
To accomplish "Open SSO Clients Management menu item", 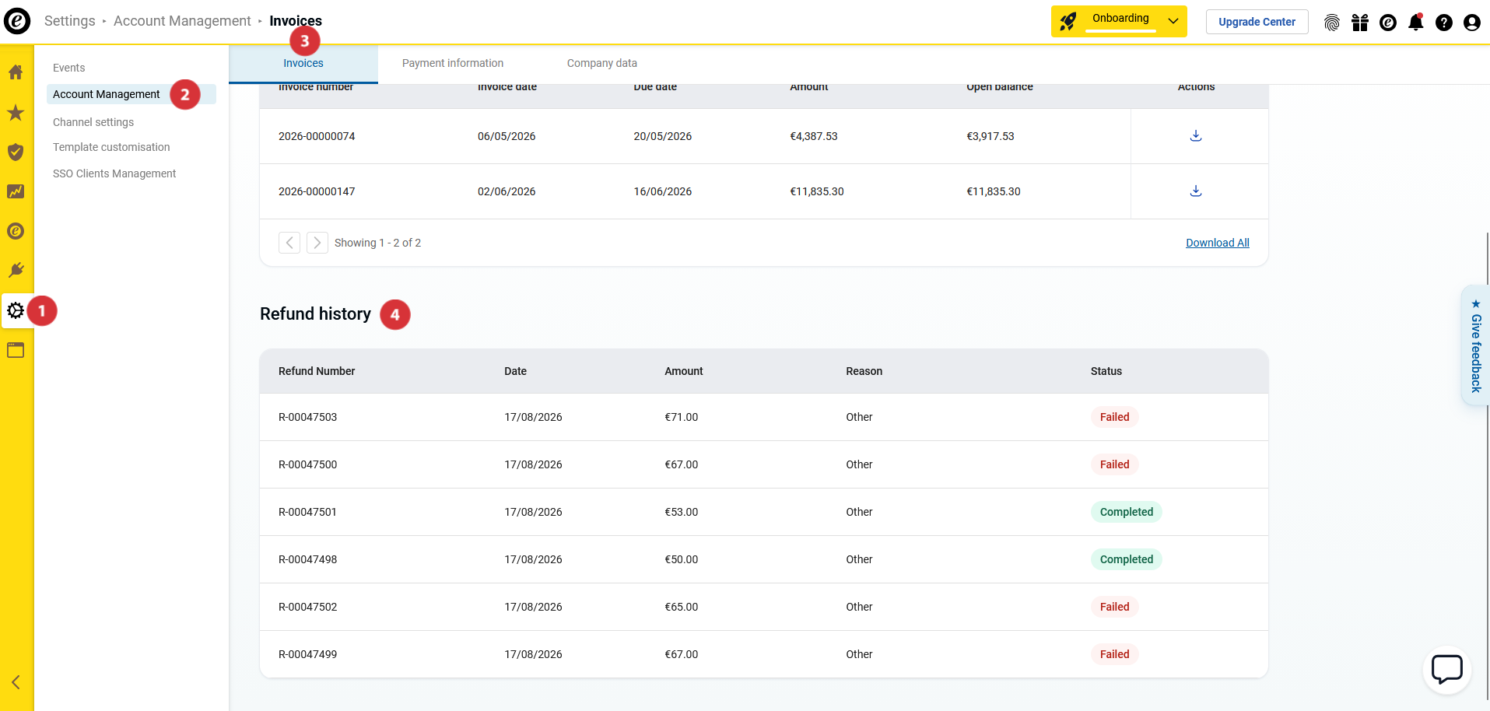I will coord(114,173).
